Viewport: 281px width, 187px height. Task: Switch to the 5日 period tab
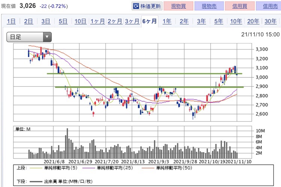63,21
